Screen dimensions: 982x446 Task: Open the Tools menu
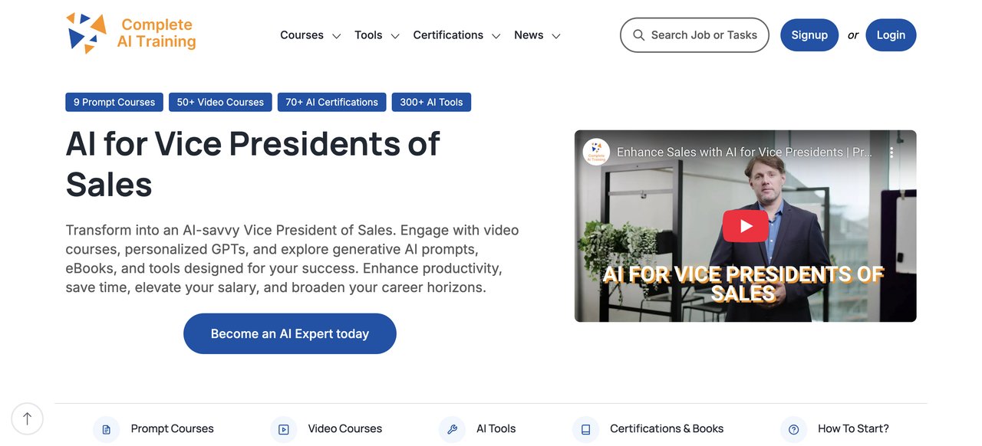[x=368, y=35]
